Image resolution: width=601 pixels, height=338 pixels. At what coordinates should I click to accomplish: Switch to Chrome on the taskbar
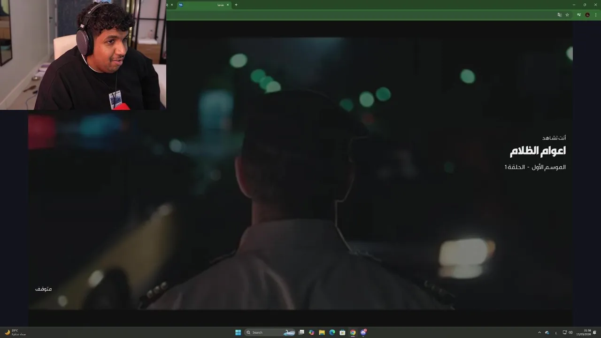pyautogui.click(x=353, y=332)
